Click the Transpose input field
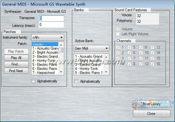 click(51, 18)
